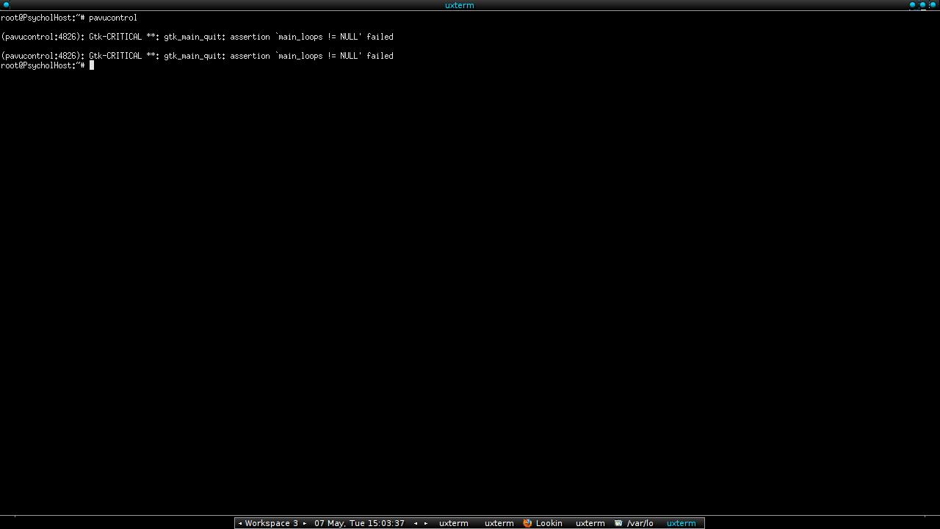Click the Workspace 3 label
This screenshot has height=529, width=940.
(x=271, y=523)
